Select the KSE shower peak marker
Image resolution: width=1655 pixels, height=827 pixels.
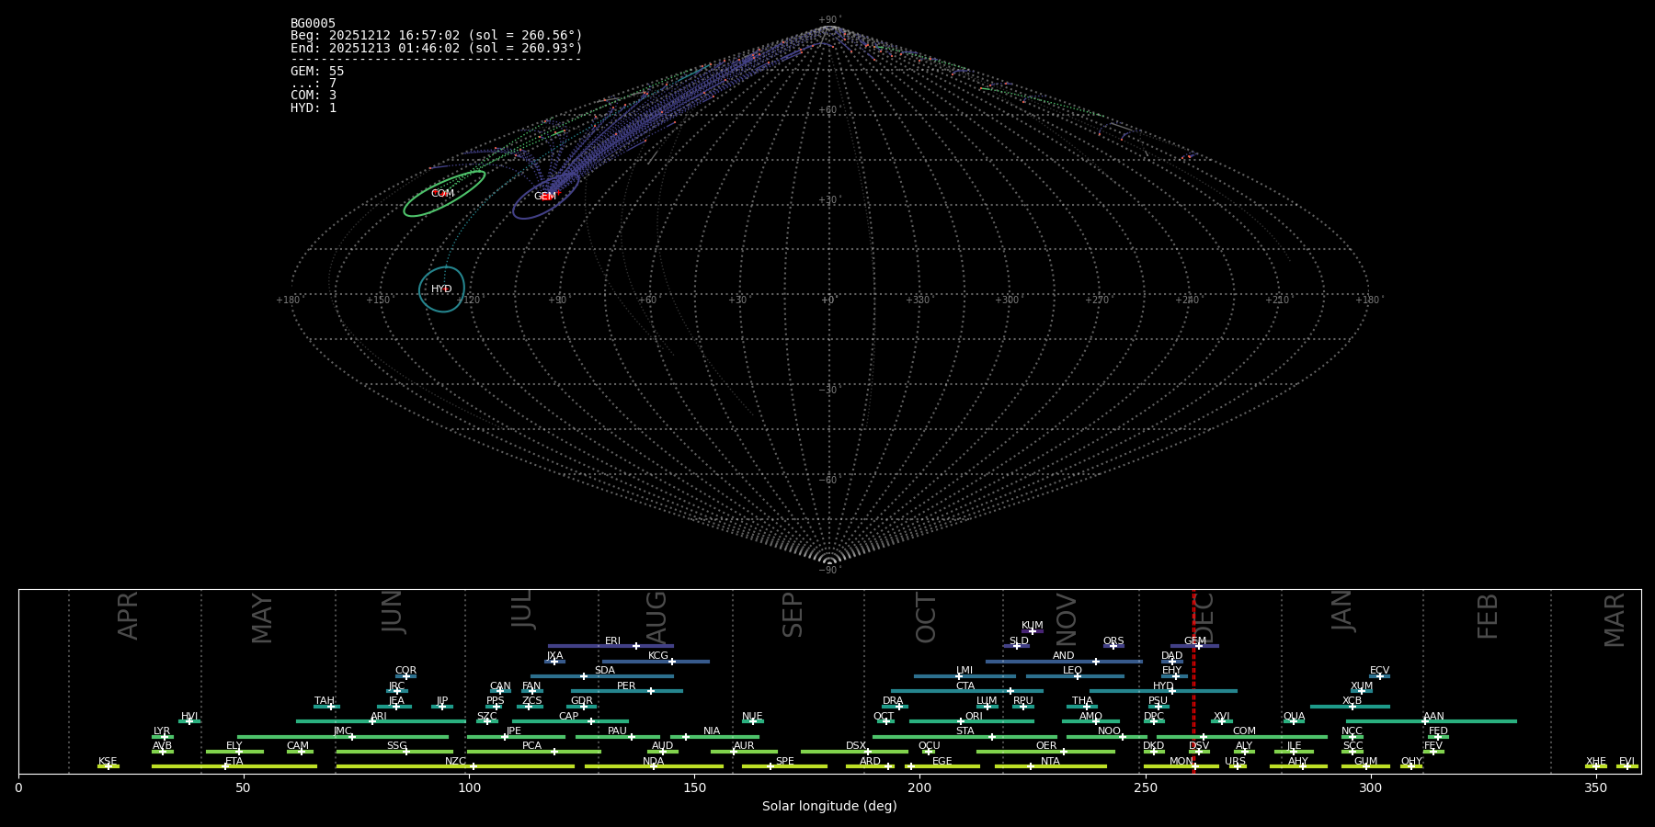tap(108, 766)
